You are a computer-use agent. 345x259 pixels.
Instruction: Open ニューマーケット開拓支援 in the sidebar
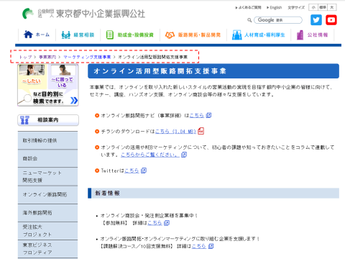(47, 176)
